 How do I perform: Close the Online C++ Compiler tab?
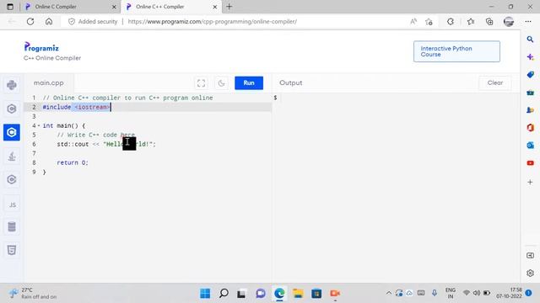click(x=215, y=7)
